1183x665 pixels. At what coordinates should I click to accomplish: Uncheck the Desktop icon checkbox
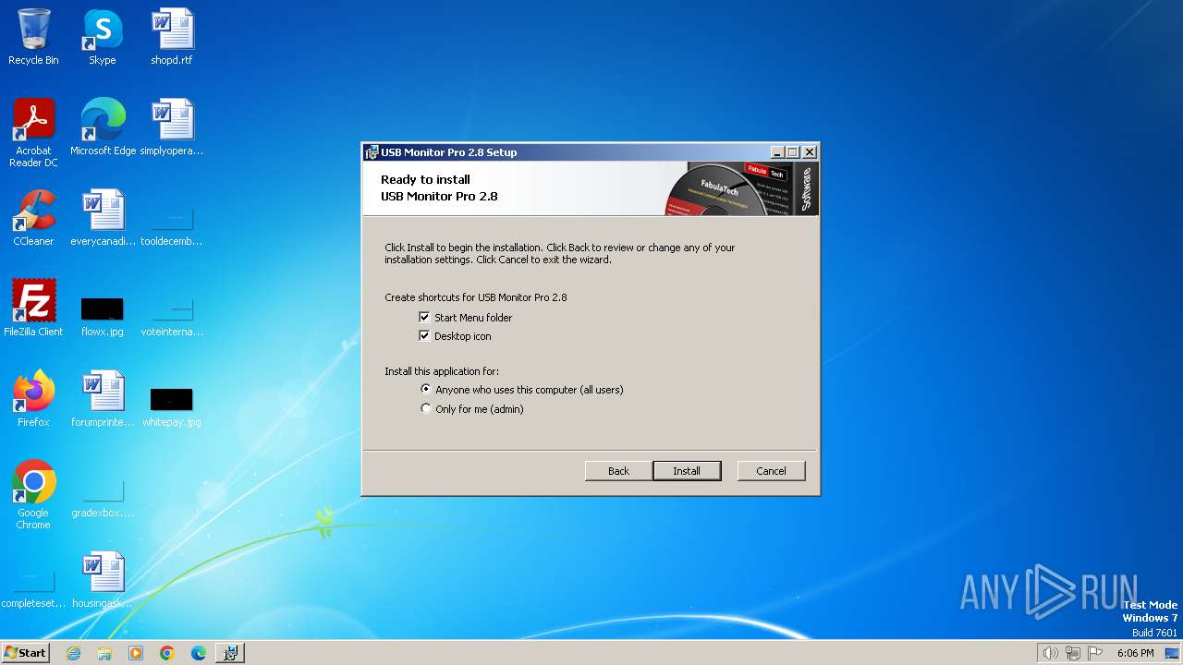pos(425,336)
